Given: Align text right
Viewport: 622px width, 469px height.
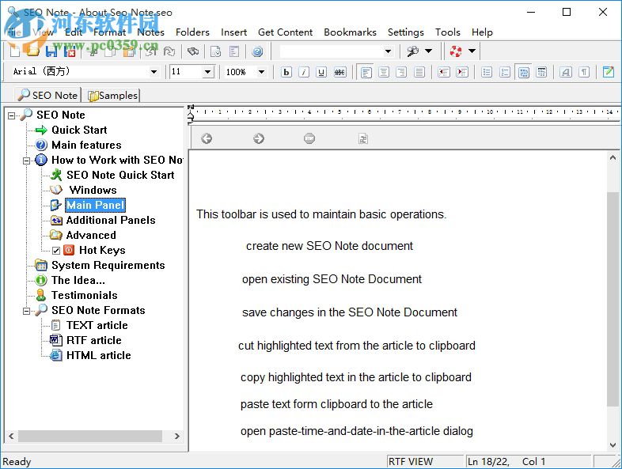Looking at the screenshot, I should click(401, 72).
